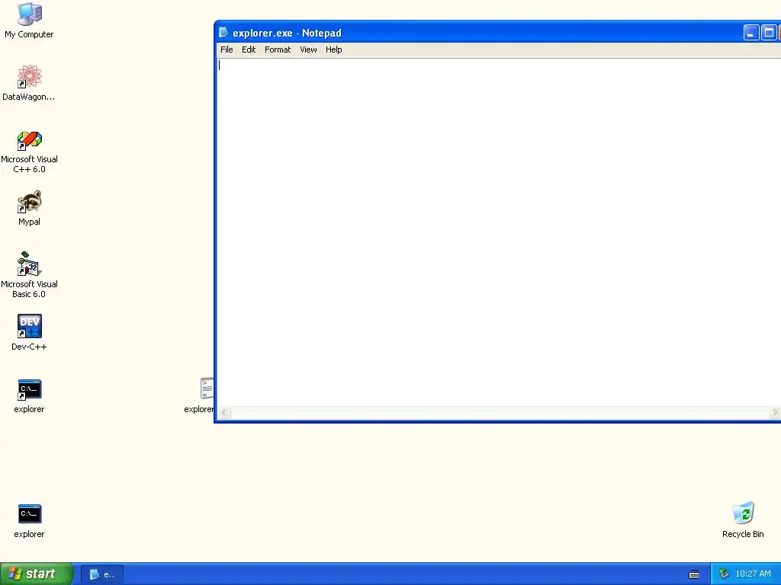This screenshot has width=781, height=585.
Task: Activate the Notepad taskbar button
Action: tap(102, 574)
